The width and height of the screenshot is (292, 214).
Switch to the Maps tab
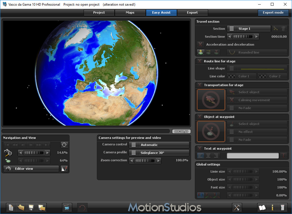coord(130,12)
